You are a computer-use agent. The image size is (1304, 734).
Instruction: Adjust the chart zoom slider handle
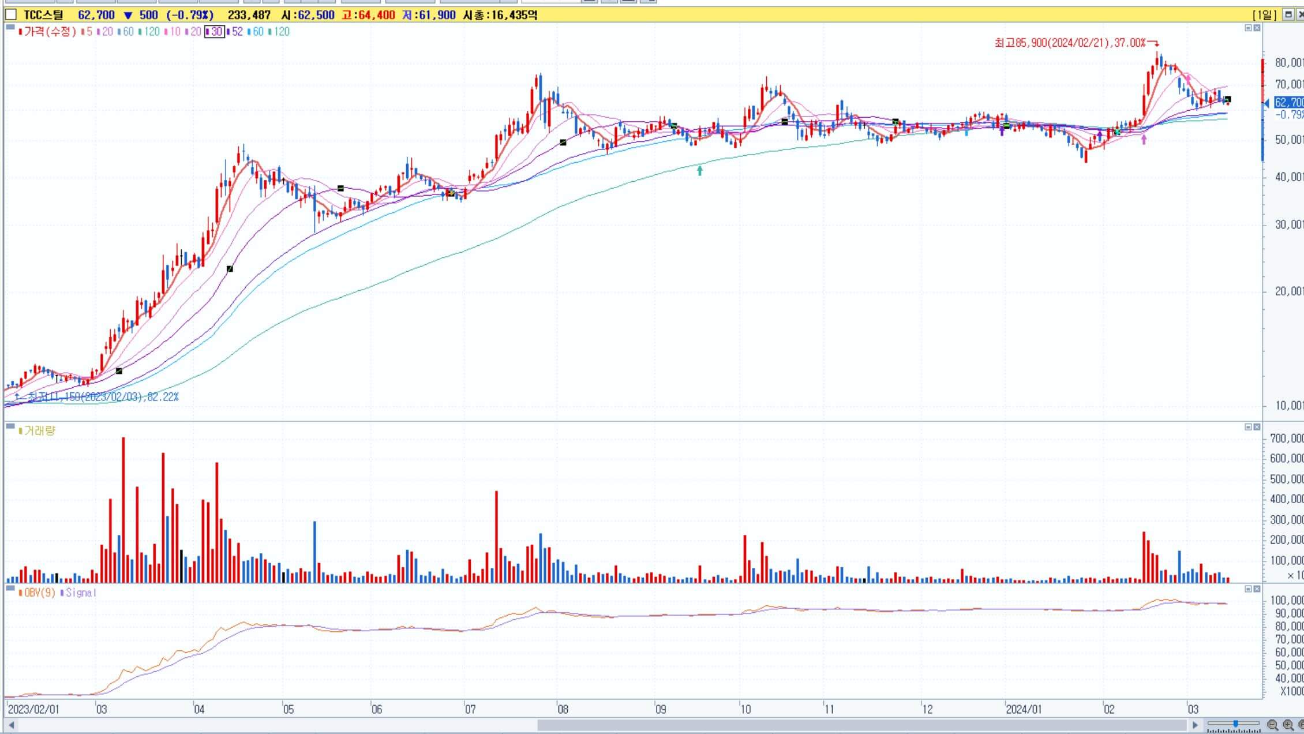tap(1235, 724)
